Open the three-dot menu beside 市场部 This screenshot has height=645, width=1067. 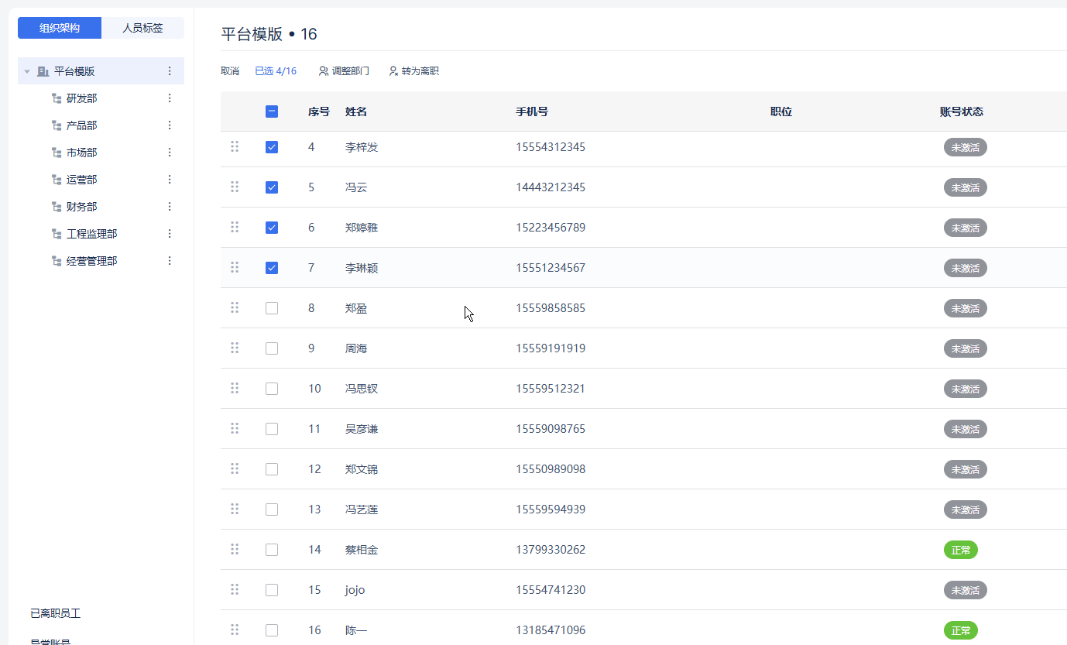pos(170,153)
